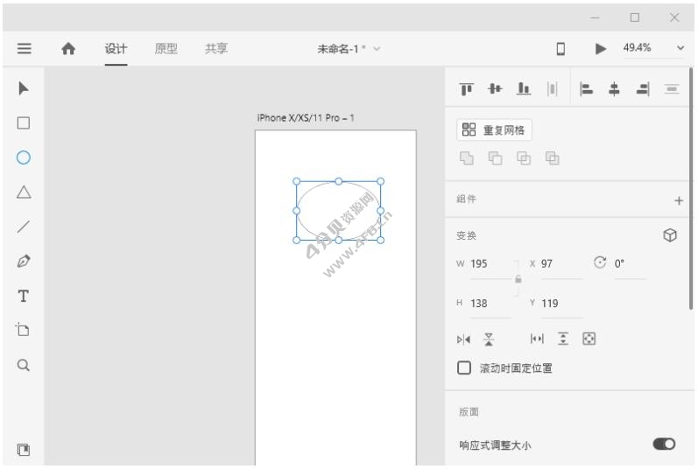Select the Zoom magnifier tool
This screenshot has height=469, width=698.
coord(24,365)
